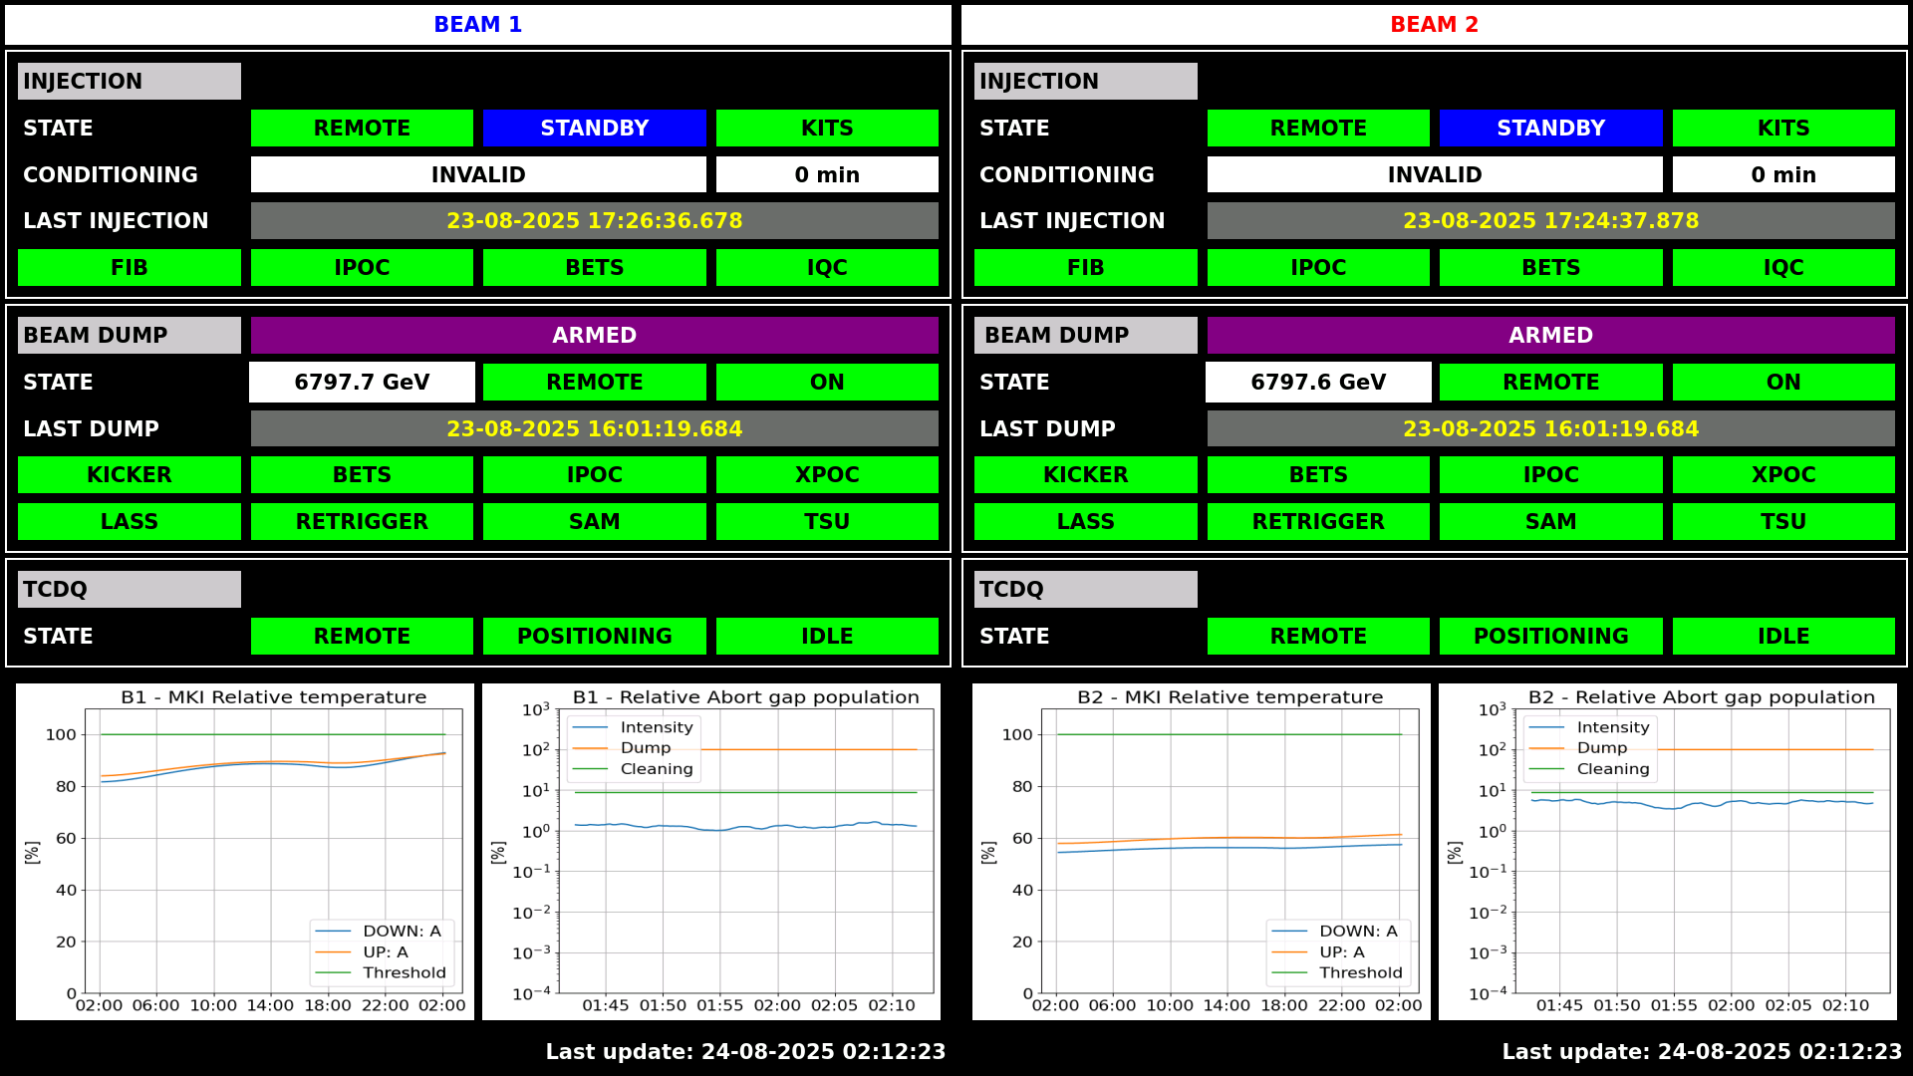
Task: Click Beam 2 6797.6 GeV energy field
Action: click(1317, 382)
